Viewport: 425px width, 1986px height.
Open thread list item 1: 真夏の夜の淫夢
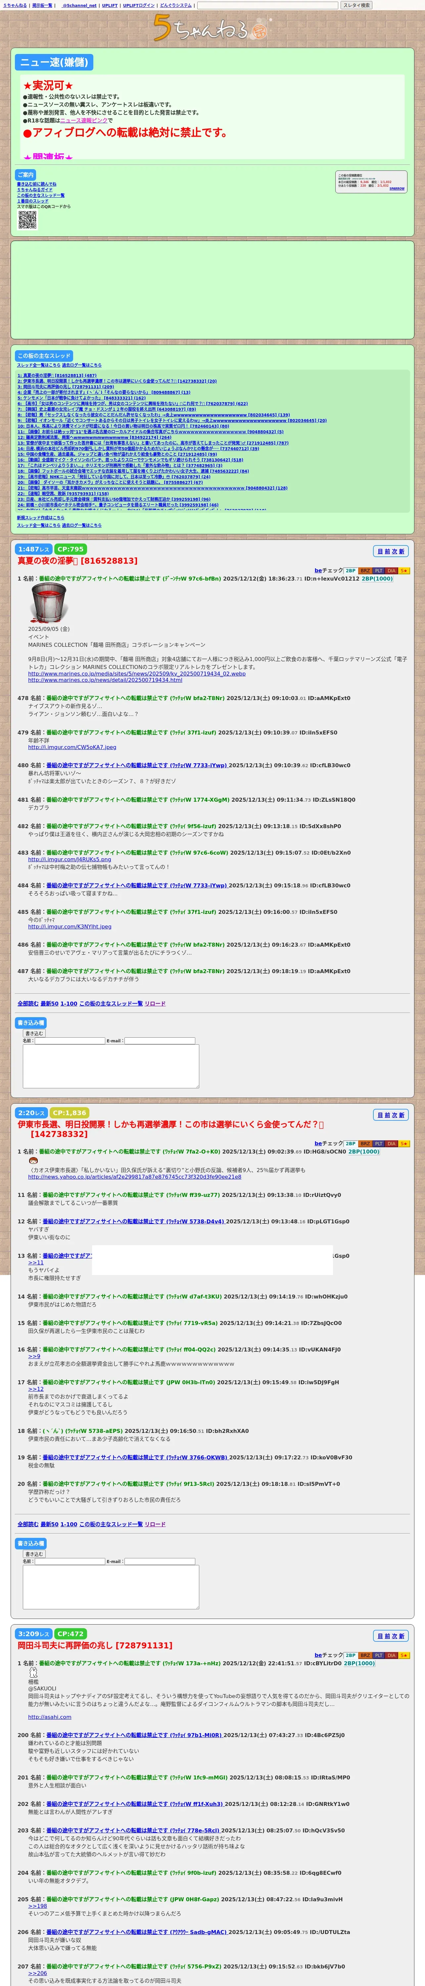click(x=57, y=375)
